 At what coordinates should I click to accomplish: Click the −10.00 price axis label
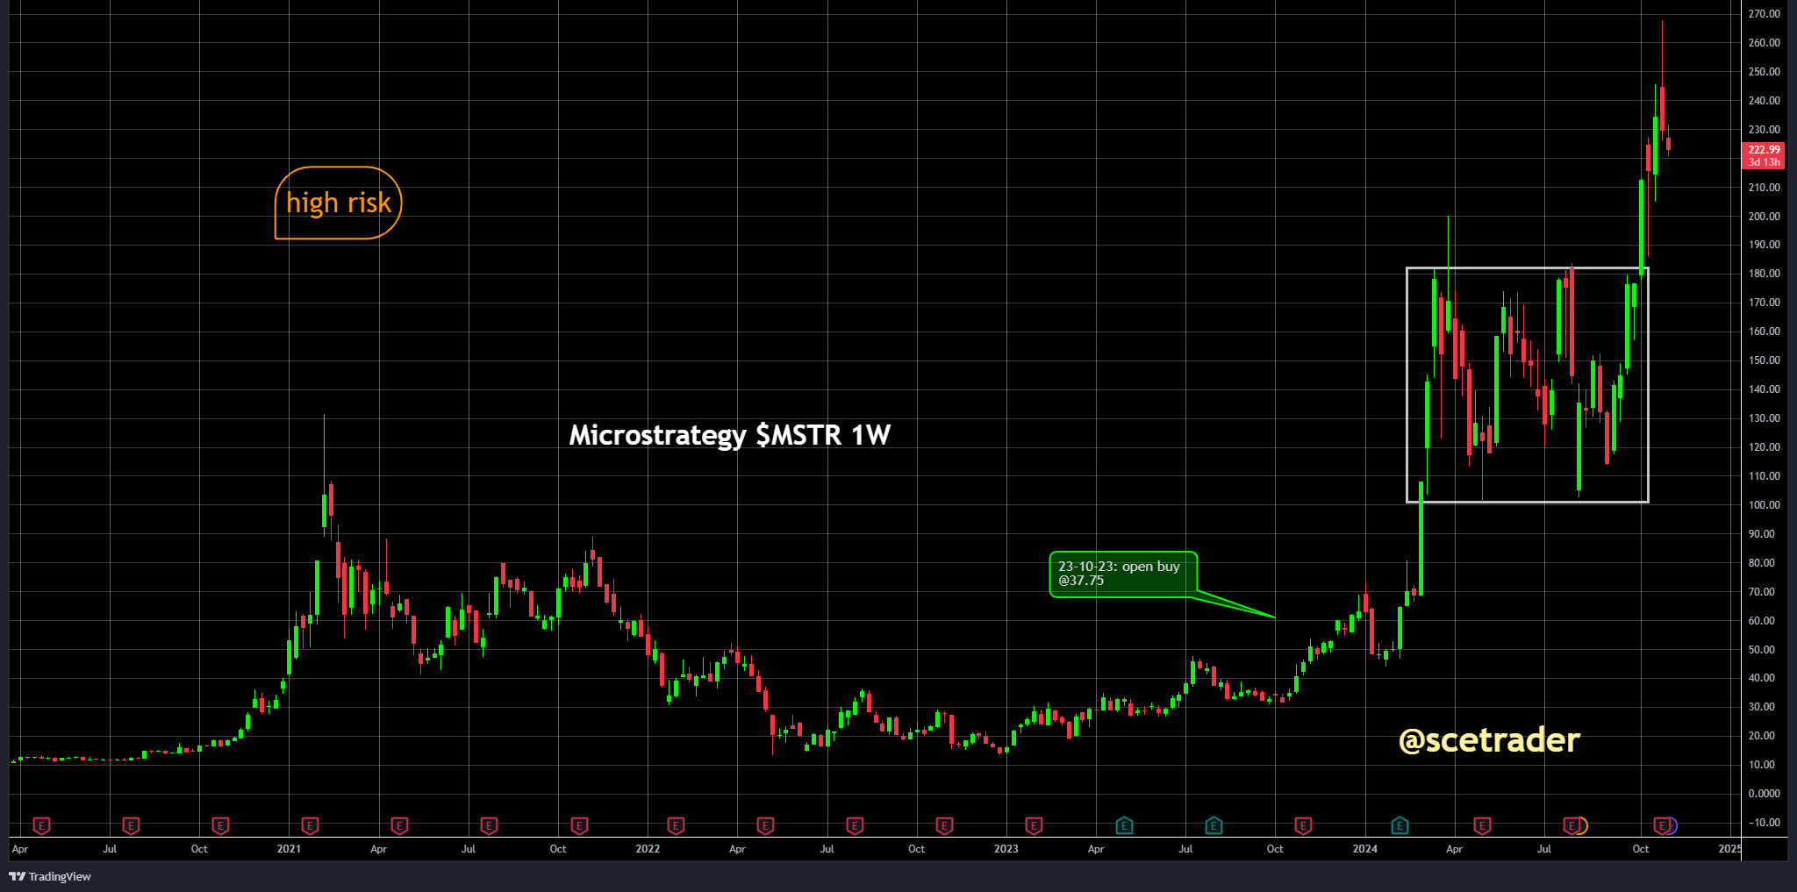(x=1765, y=823)
